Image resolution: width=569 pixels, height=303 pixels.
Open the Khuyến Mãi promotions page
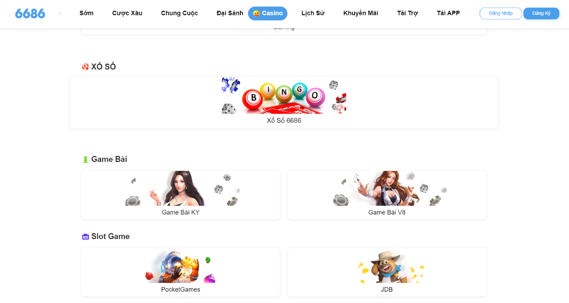point(361,13)
